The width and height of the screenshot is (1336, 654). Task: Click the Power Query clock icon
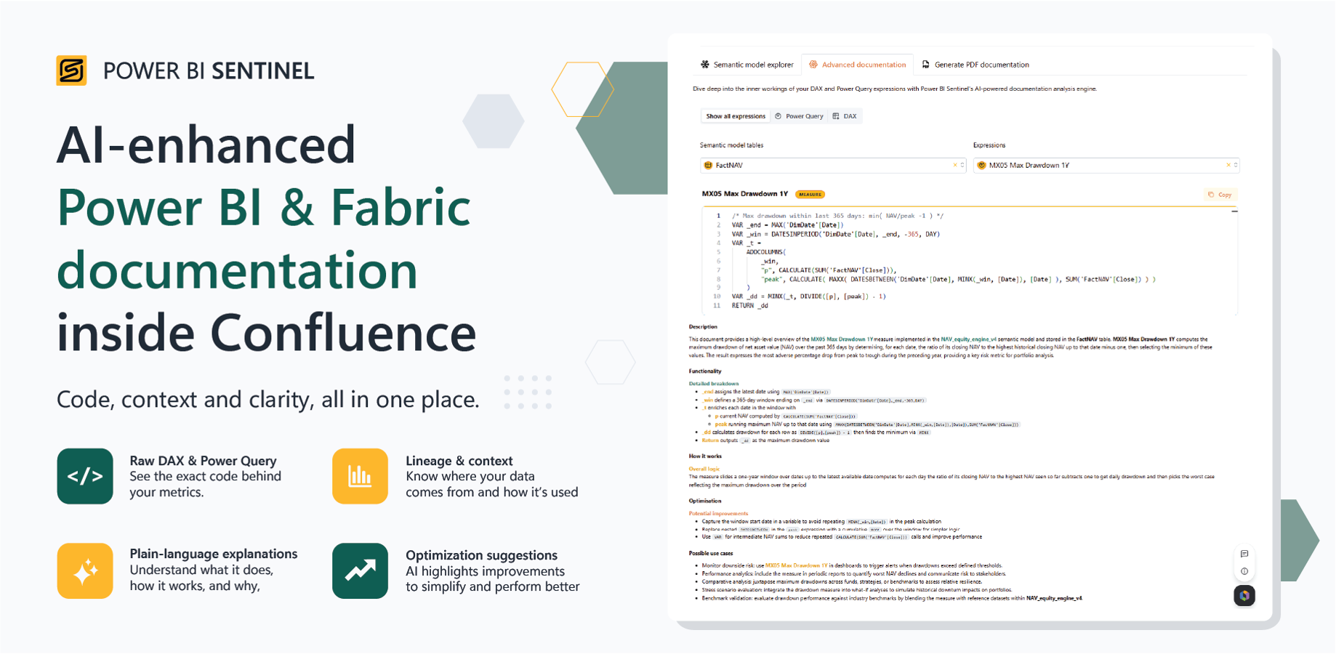[778, 116]
